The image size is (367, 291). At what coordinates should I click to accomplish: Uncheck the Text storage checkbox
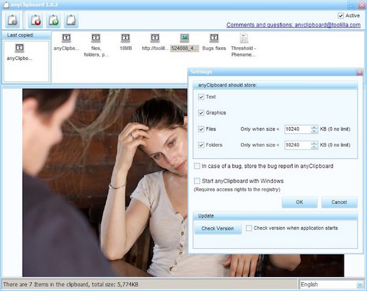(x=201, y=97)
